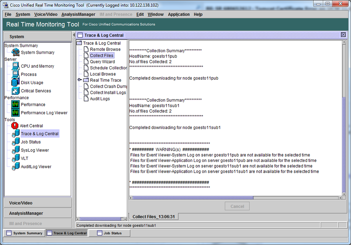
Task: Collapse the left pane with the arrow
Action: 74,35
